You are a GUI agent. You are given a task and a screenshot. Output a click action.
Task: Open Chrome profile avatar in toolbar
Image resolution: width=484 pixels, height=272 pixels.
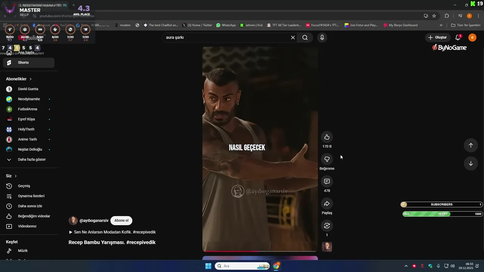click(x=469, y=16)
